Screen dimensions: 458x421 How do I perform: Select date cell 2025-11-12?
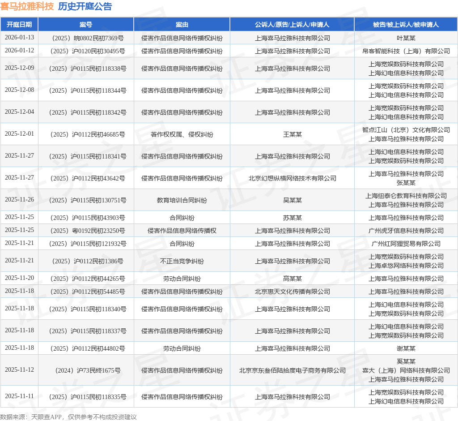(19, 370)
